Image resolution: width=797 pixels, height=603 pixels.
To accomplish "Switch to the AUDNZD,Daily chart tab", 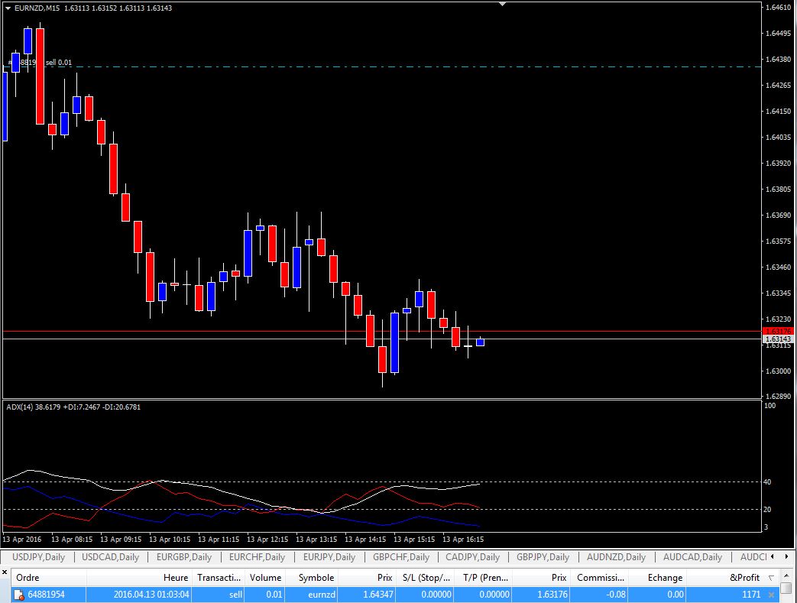I will pos(617,557).
